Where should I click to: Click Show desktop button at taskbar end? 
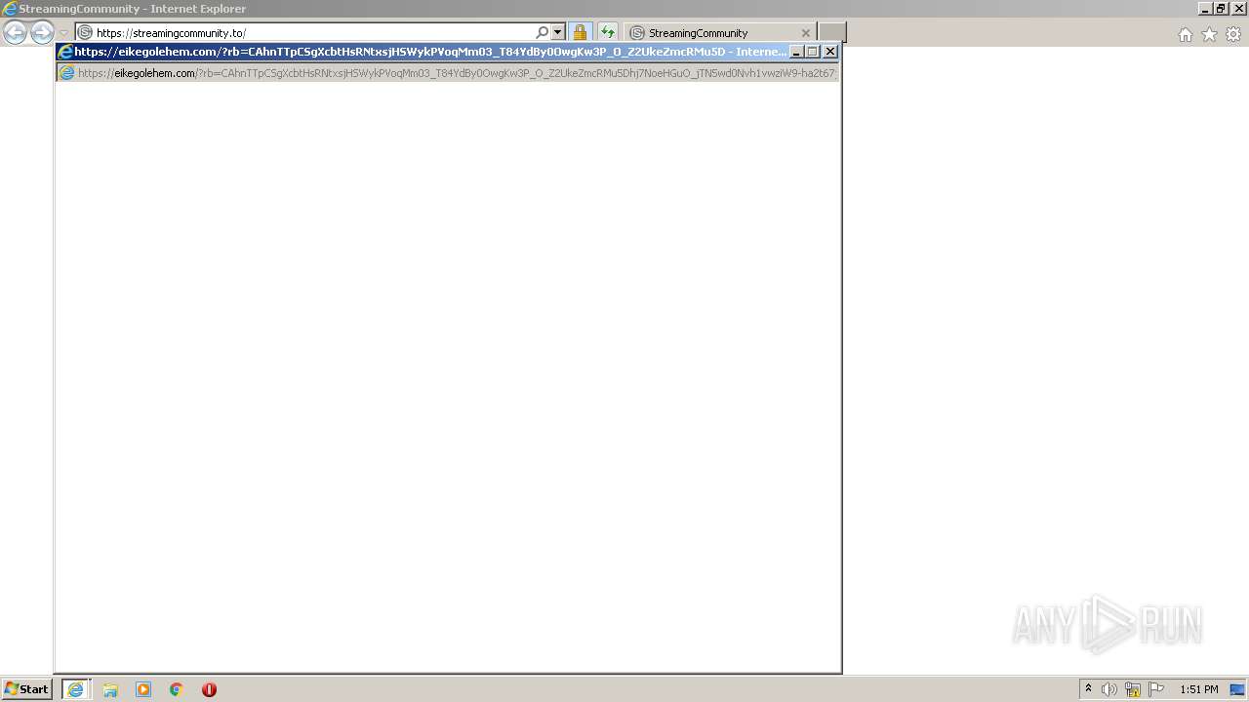pyautogui.click(x=1238, y=689)
